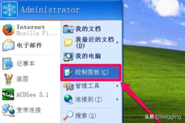Click the 管理工具 toolbox icon
This screenshot has height=123, width=185.
coord(68,86)
